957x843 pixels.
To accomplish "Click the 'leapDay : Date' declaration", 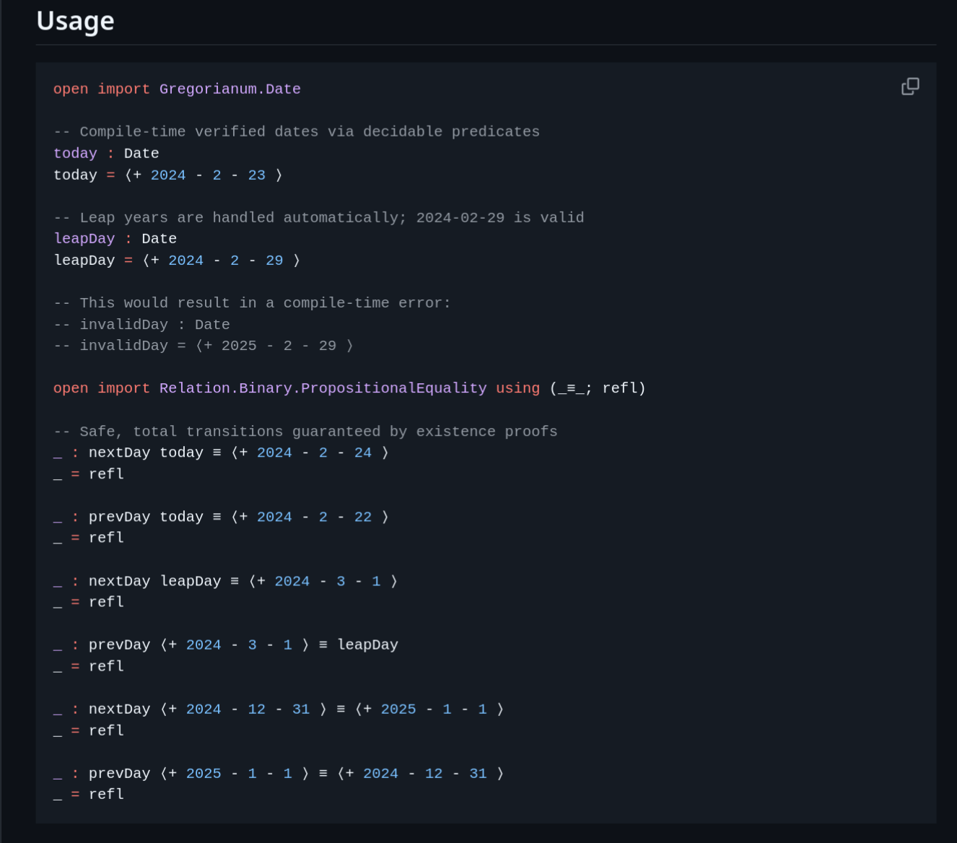I will (115, 239).
